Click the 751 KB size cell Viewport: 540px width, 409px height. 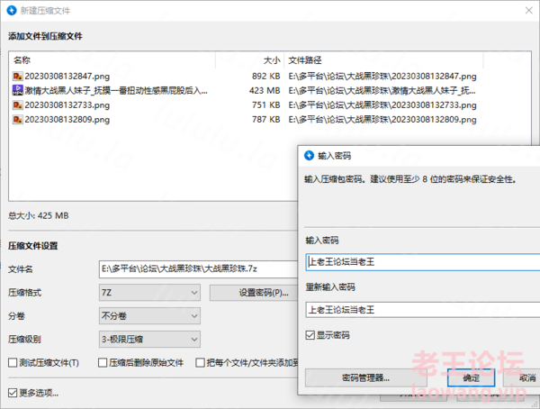click(x=265, y=105)
